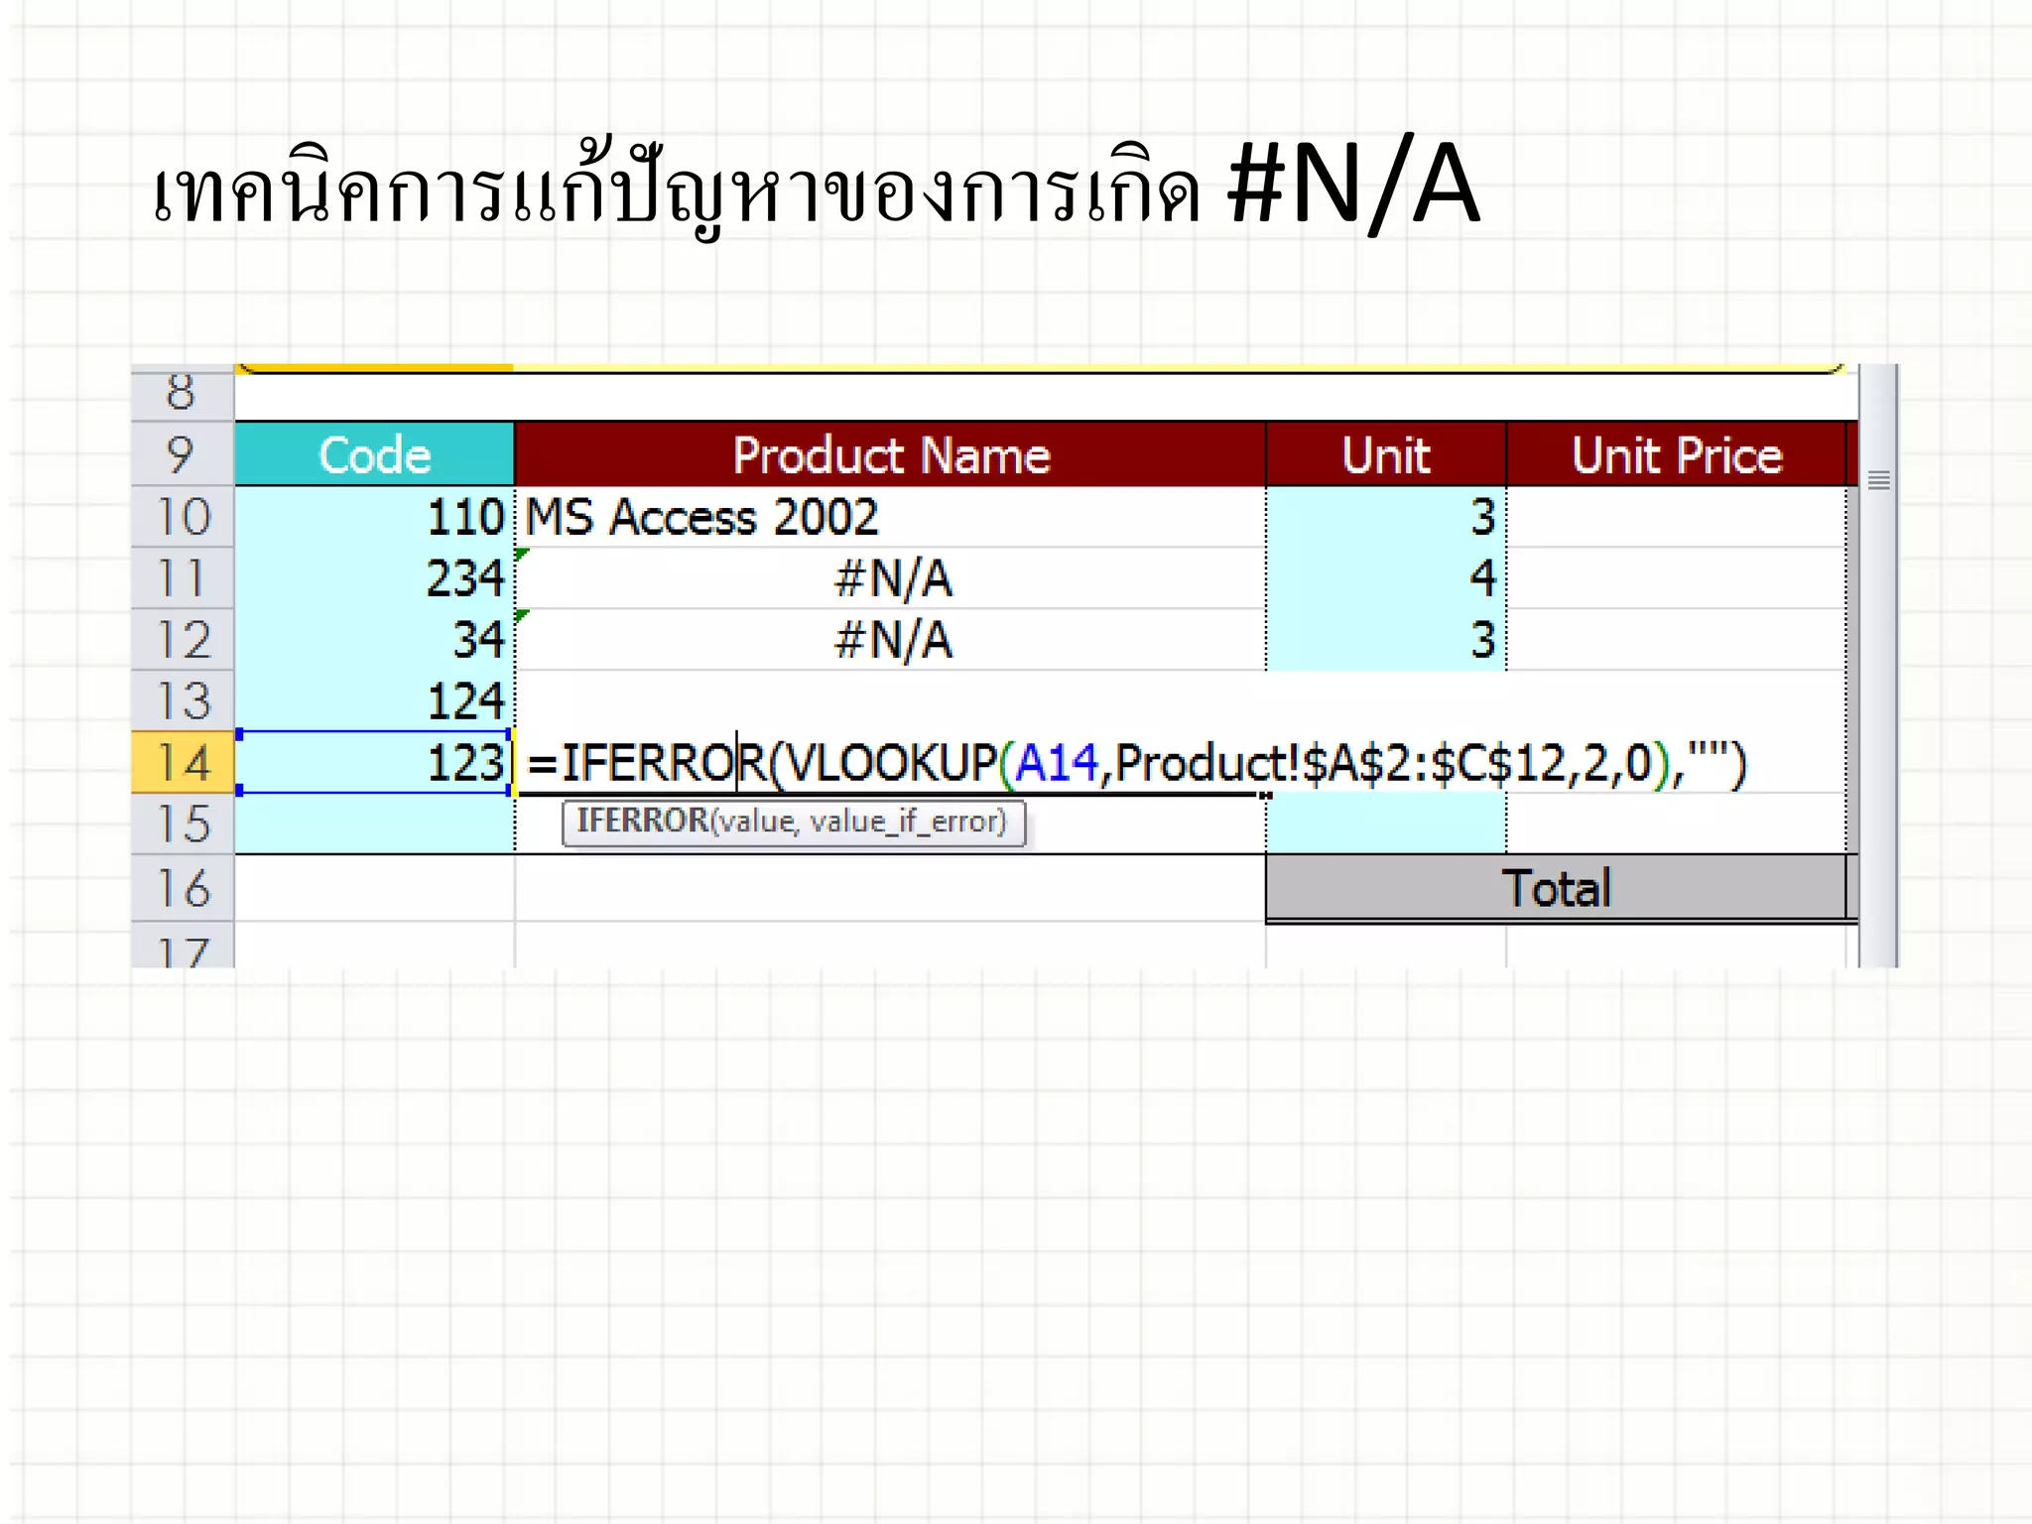This screenshot has width=2032, height=1524.
Task: Click row header 13
Action: pyautogui.click(x=183, y=701)
